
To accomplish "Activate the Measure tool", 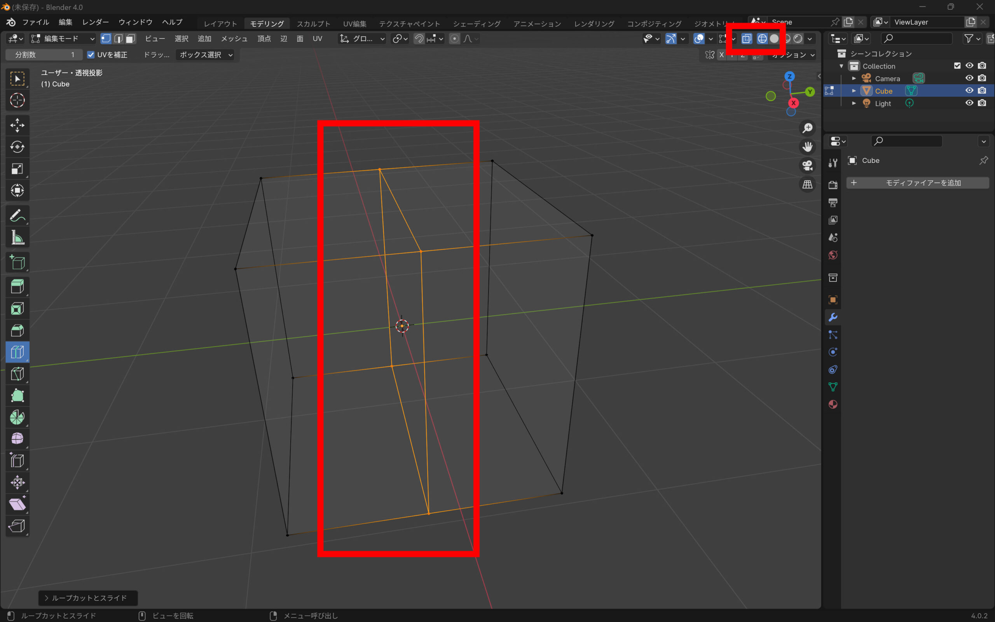I will coord(17,238).
